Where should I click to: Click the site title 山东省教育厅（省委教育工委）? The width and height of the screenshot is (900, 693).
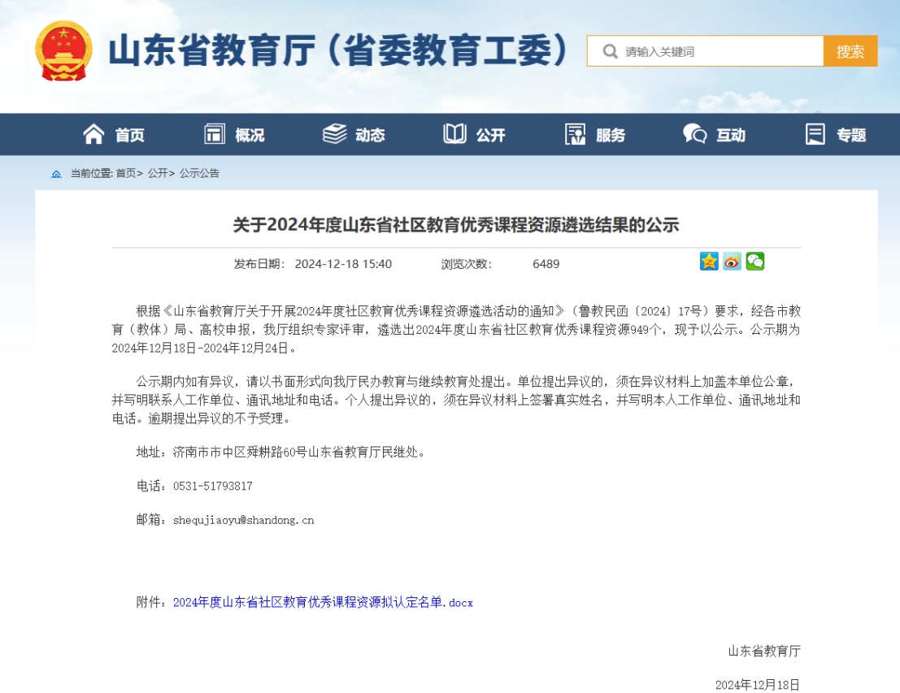(x=339, y=50)
